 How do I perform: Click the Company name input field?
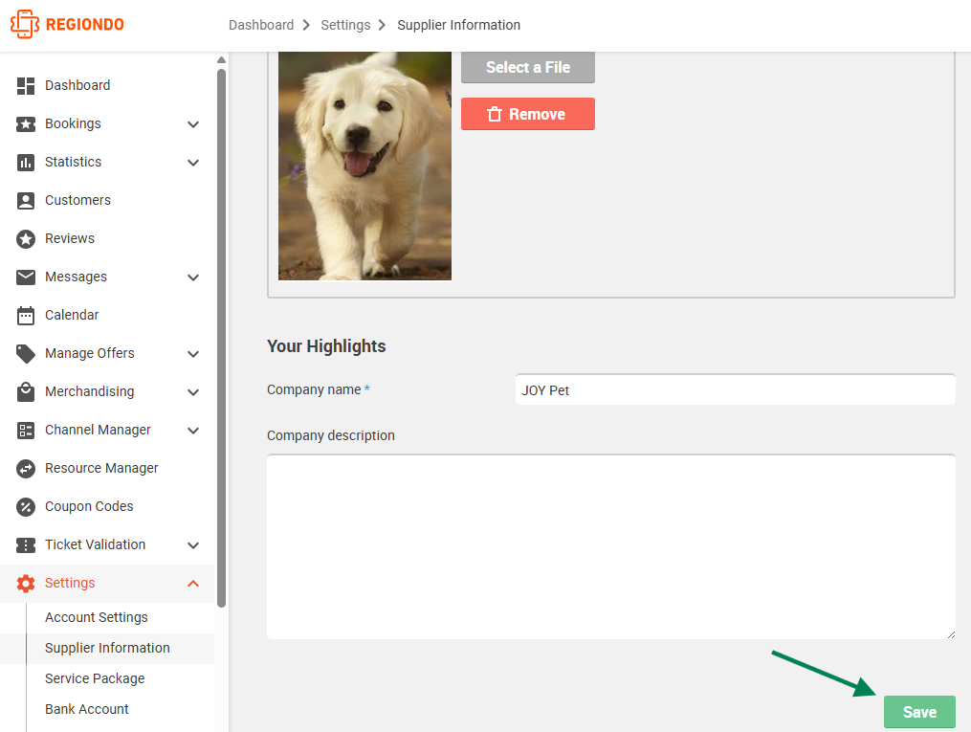(735, 390)
